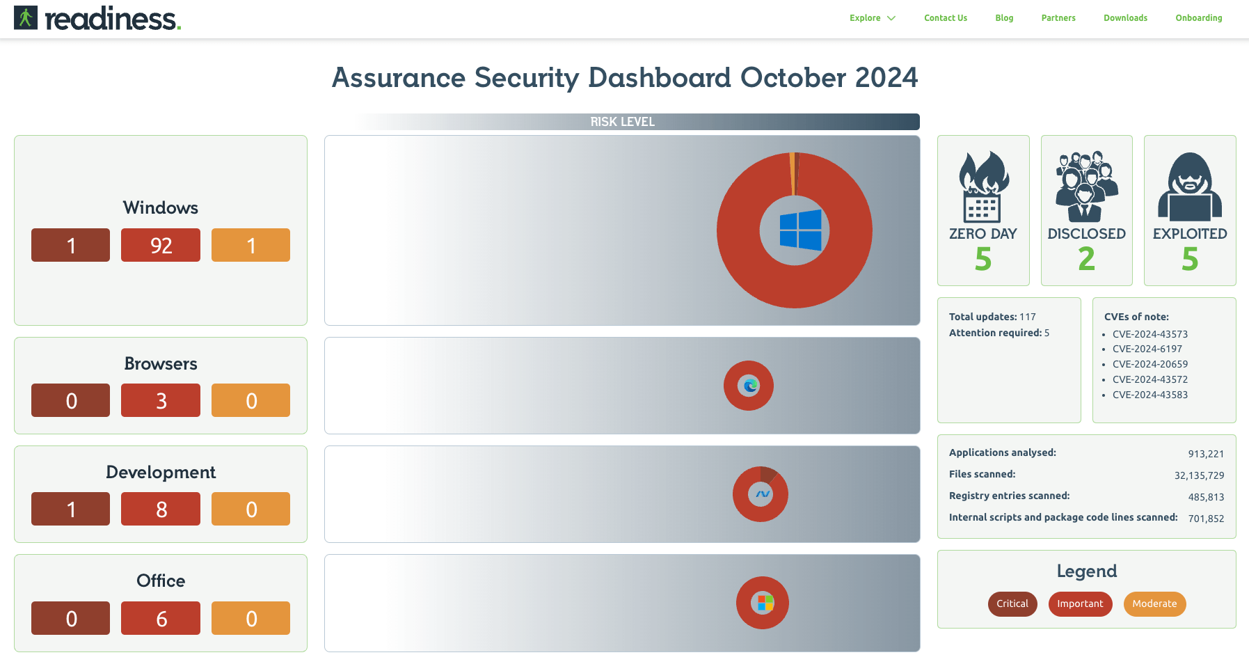
Task: Navigate to the Onboarding page
Action: pos(1199,18)
